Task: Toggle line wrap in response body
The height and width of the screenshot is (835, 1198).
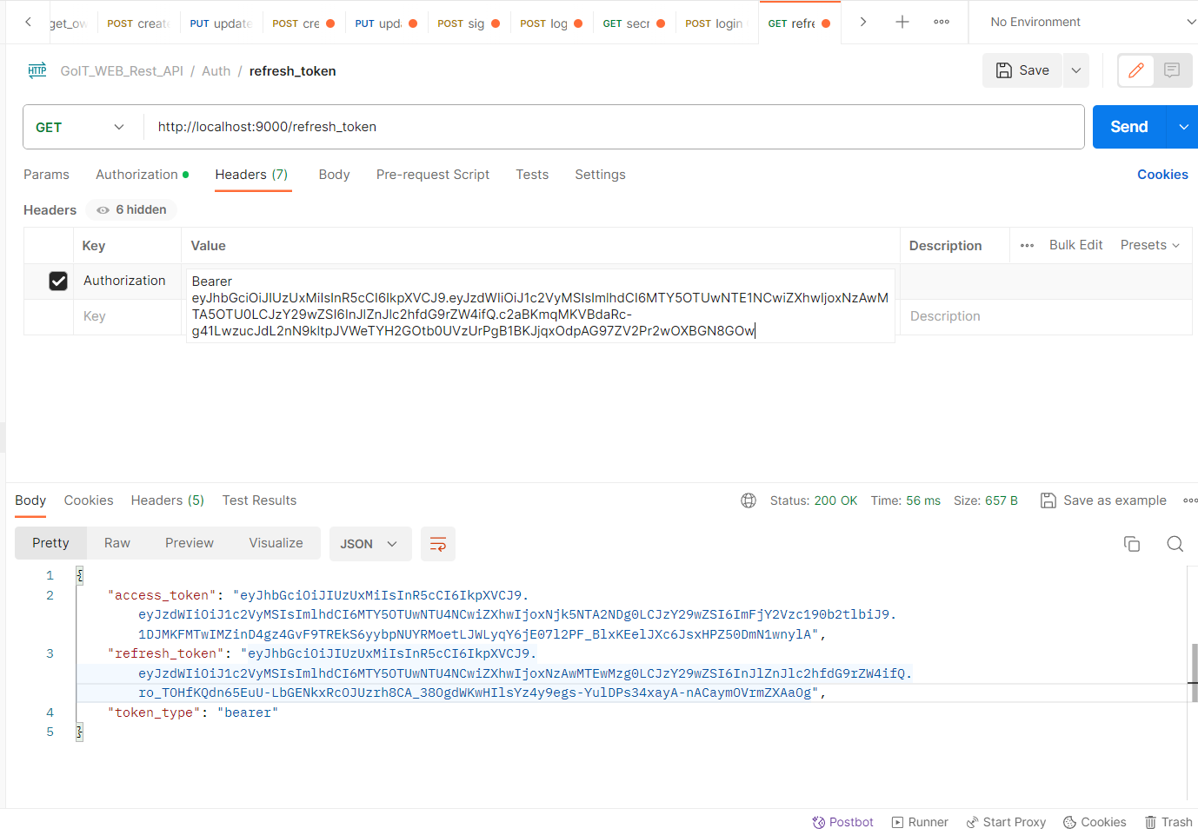Action: [438, 544]
